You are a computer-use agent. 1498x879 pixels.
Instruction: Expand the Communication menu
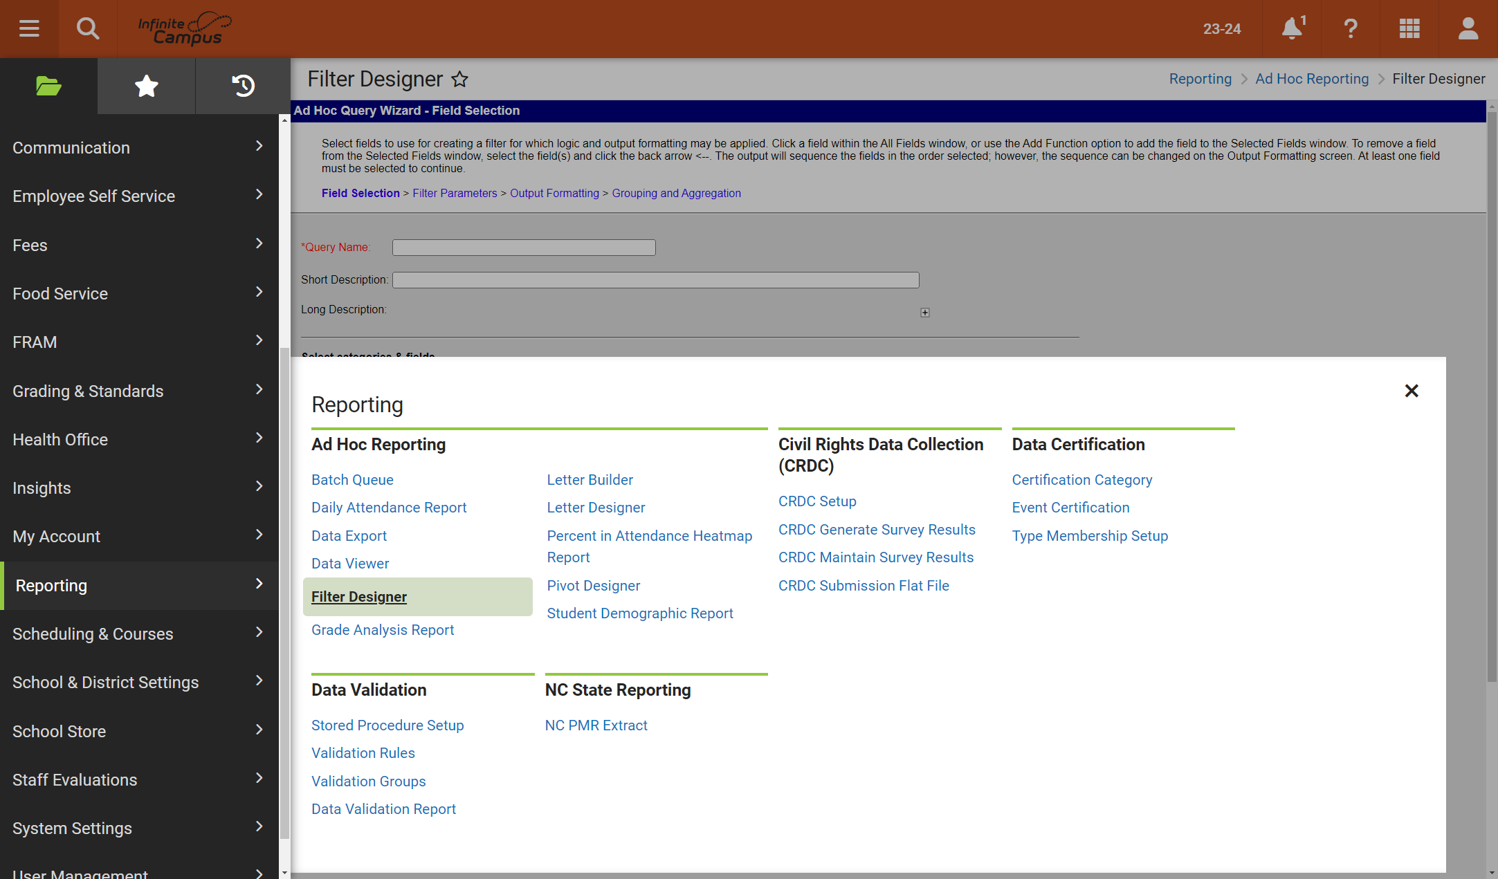click(139, 147)
